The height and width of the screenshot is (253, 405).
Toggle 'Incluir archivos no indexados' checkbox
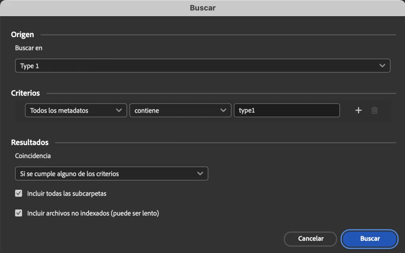[19, 213]
